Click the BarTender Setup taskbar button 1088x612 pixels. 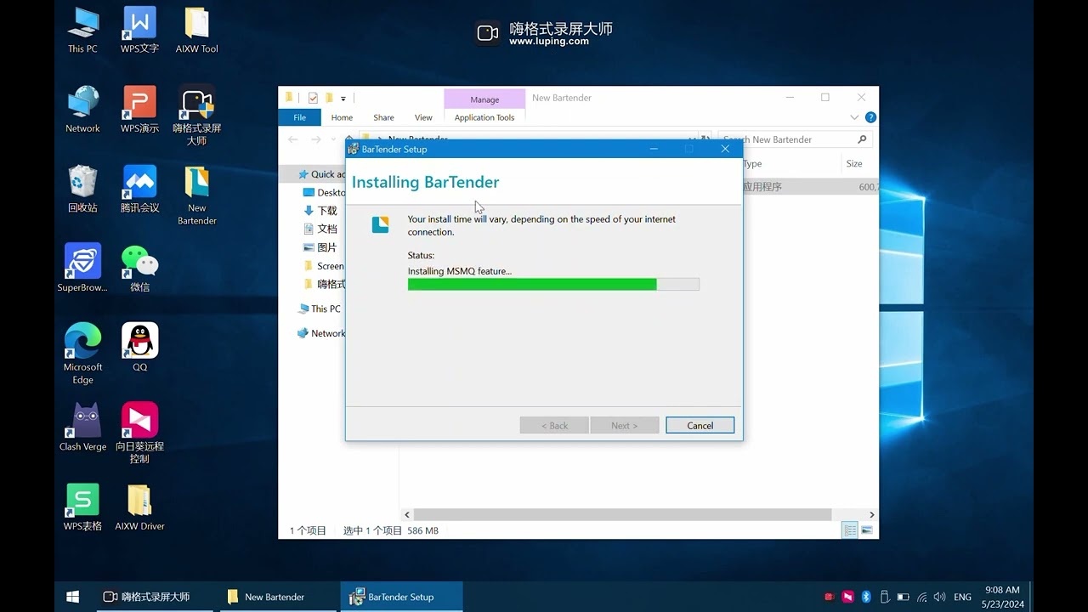[x=402, y=597]
